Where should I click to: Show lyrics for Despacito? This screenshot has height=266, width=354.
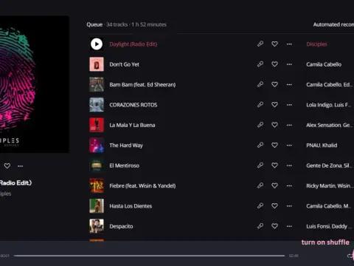pos(260,226)
